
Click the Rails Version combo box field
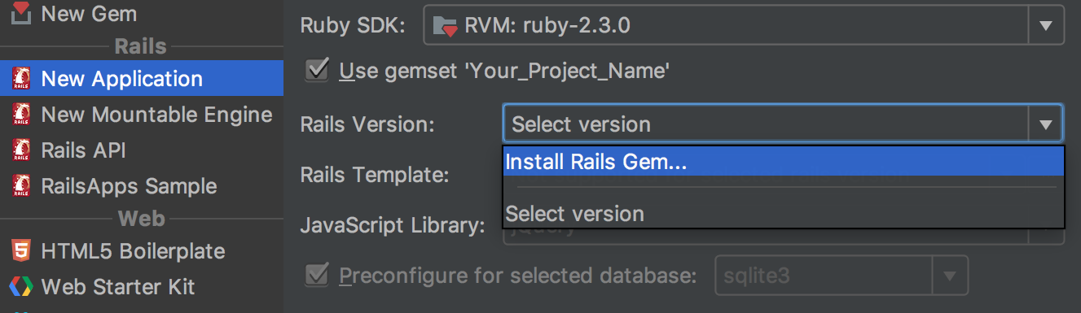click(x=783, y=124)
